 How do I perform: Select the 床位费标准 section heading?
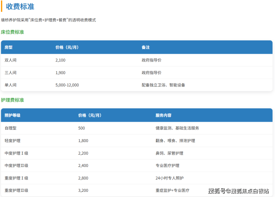12,32
